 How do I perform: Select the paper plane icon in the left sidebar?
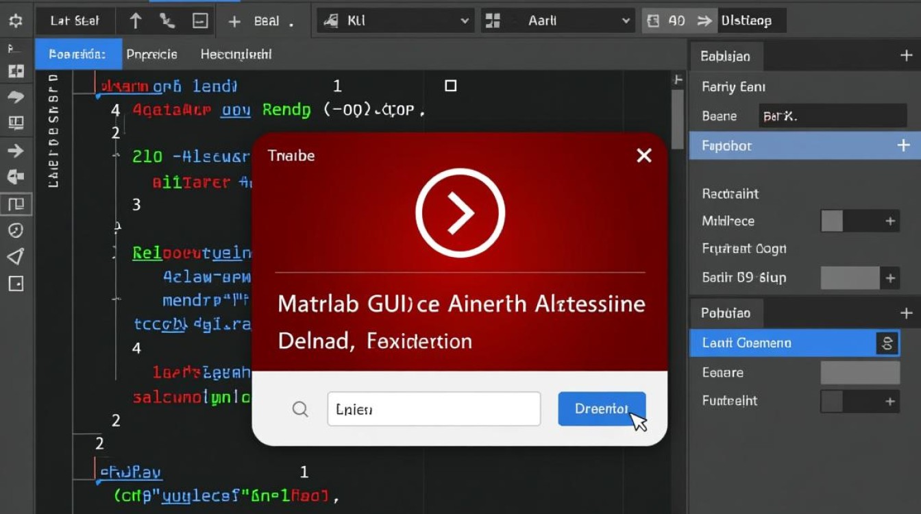[15, 256]
